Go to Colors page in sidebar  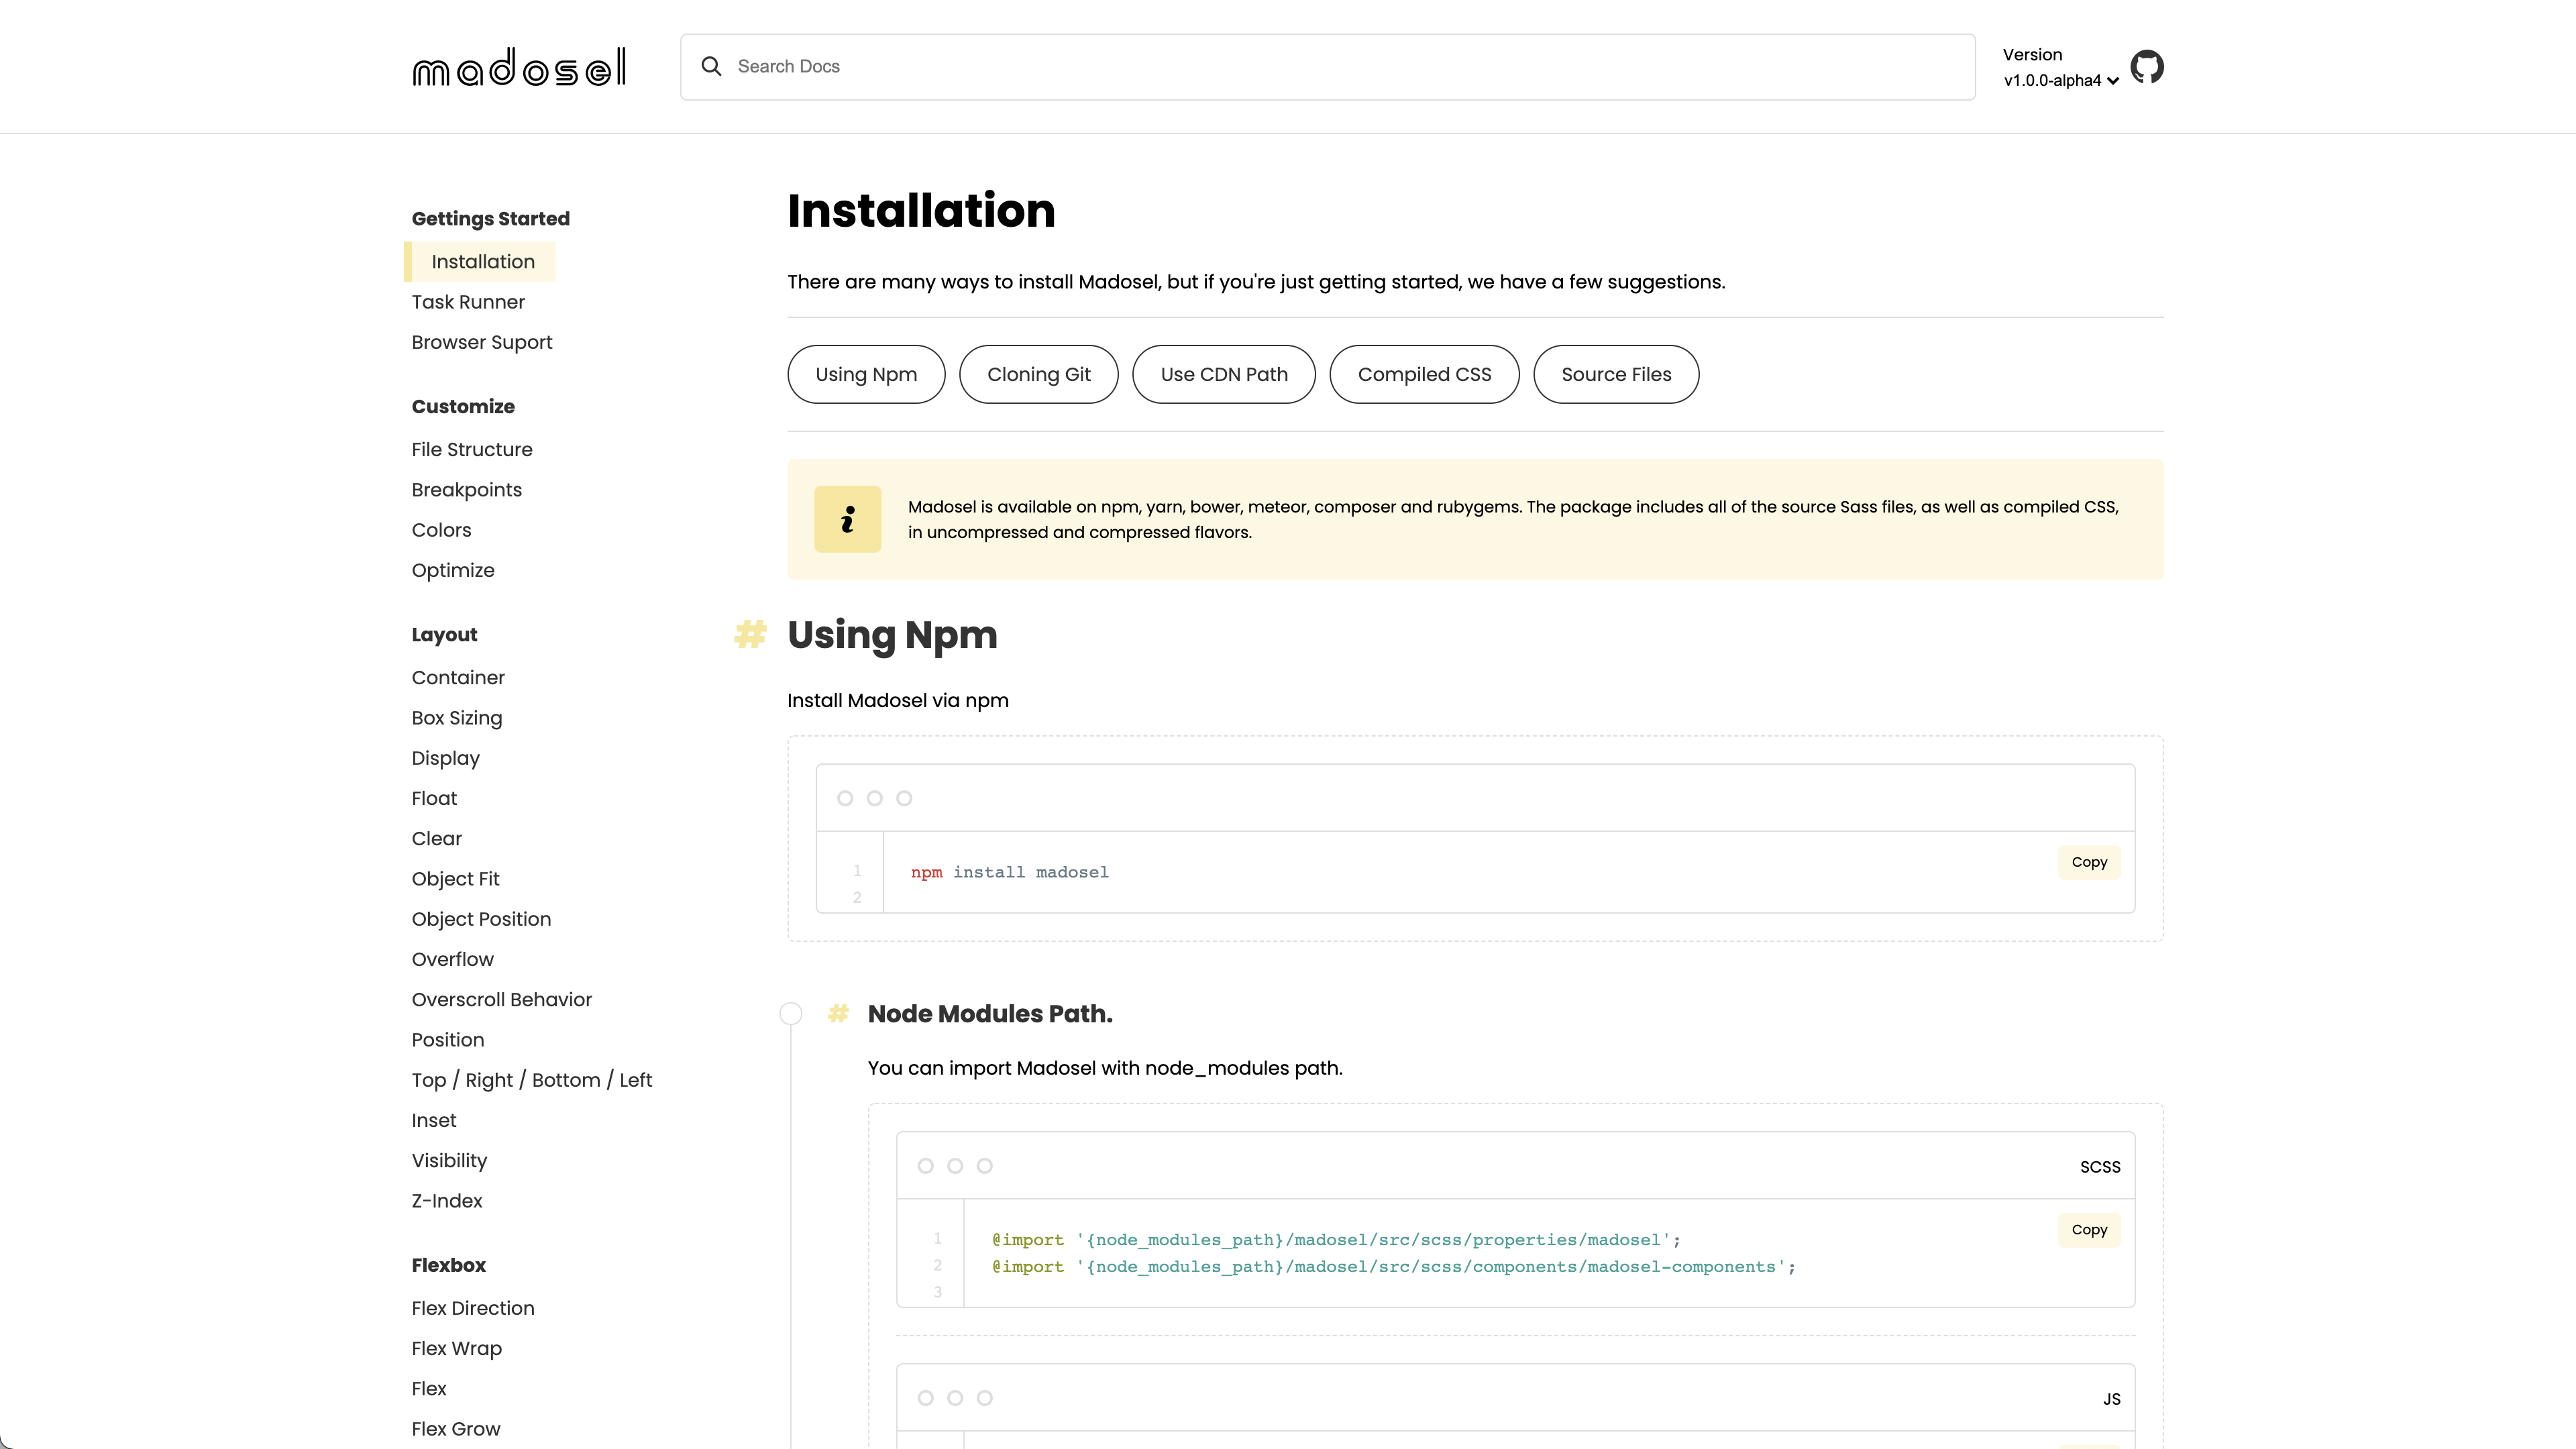click(x=441, y=530)
